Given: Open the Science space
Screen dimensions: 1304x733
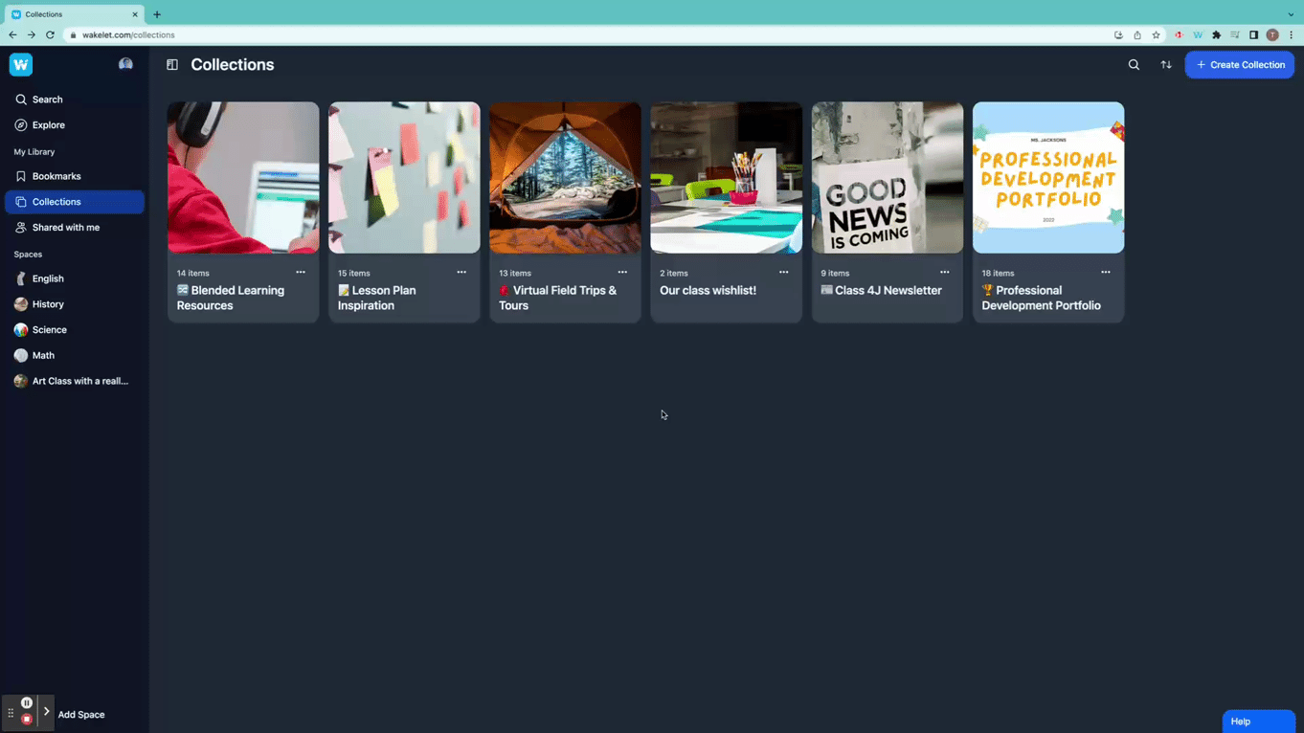Looking at the screenshot, I should (x=49, y=330).
